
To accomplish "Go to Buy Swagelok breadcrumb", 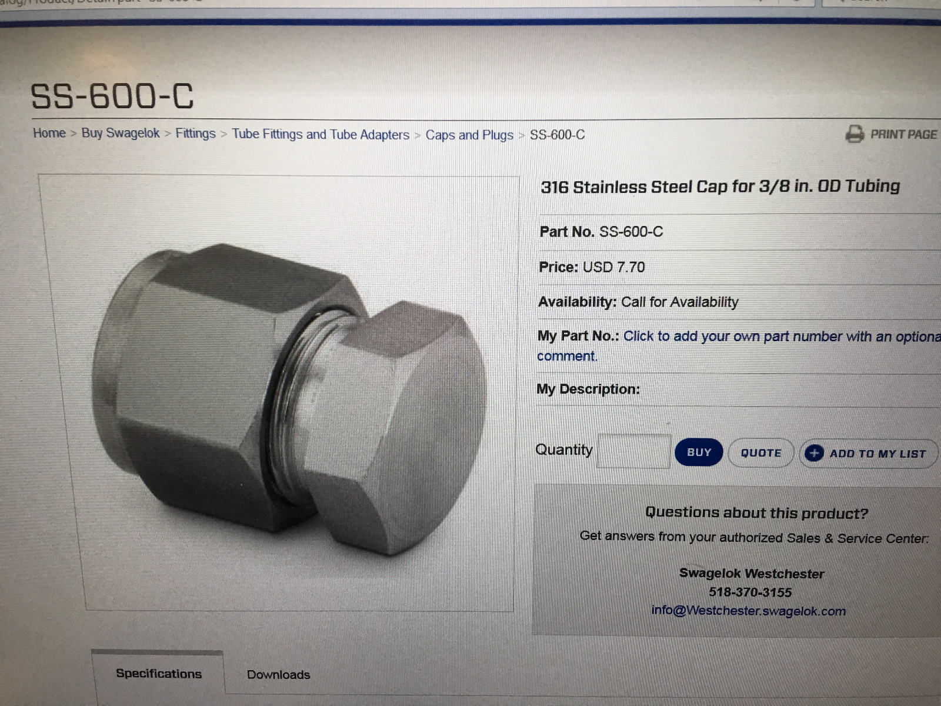I will pyautogui.click(x=121, y=133).
